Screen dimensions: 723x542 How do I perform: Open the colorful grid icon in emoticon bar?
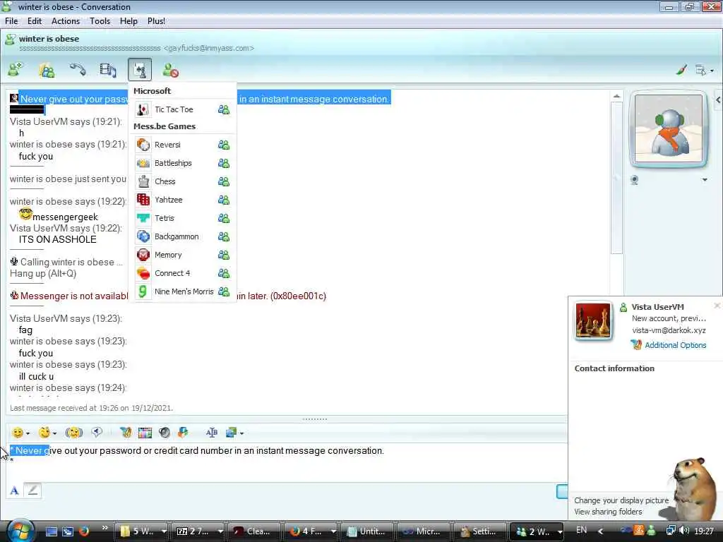pos(145,433)
